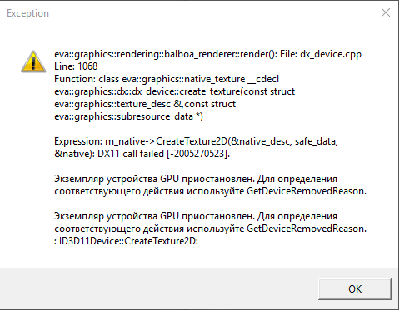
Task: Click the 'eva::graphics::texture_desc &,const struct' line
Action: [145, 104]
